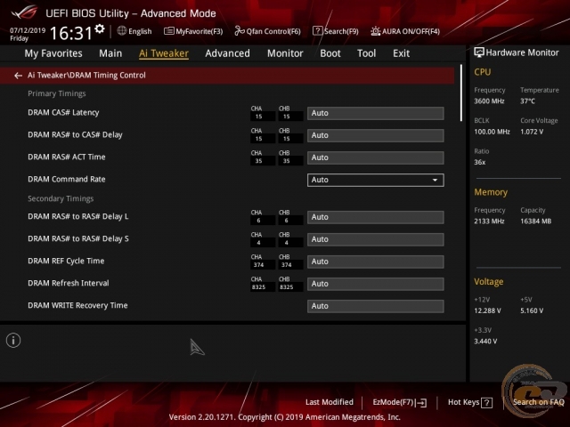The height and width of the screenshot is (427, 570).
Task: Click the DRAM REF Cycle Time label
Action: [x=66, y=261]
